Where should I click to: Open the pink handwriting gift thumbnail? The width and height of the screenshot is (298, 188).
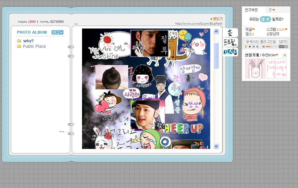[x=277, y=69]
